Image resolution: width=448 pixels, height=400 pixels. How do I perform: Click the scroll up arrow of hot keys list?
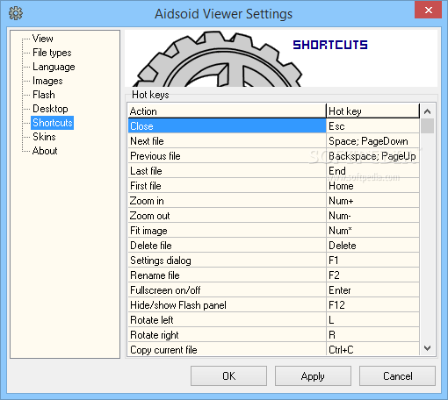point(427,111)
